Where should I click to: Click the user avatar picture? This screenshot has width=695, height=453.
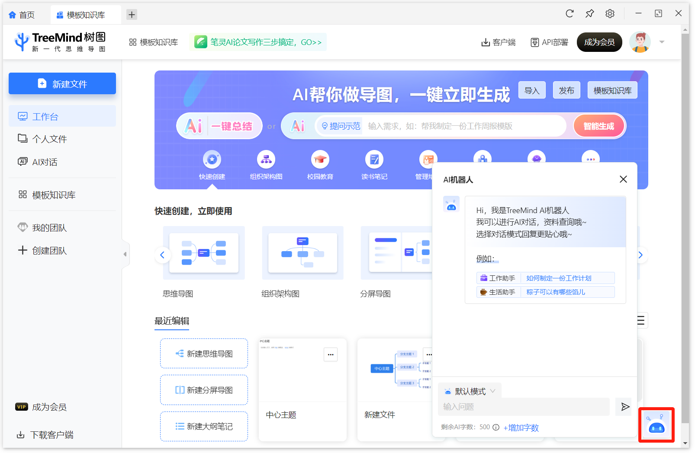(x=640, y=42)
